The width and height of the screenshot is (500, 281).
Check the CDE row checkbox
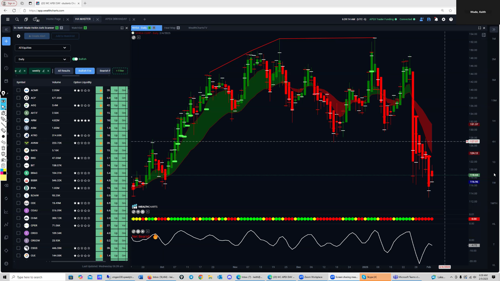[18, 203]
